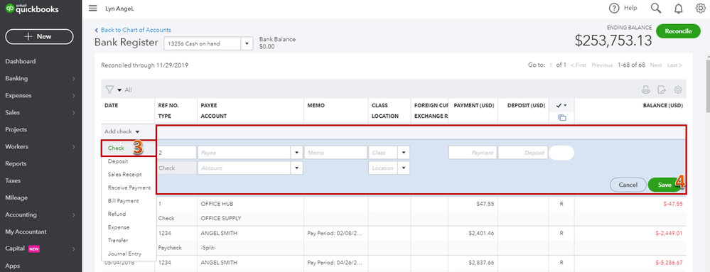The height and width of the screenshot is (272, 710).
Task: Expand the Accounting sidebar submenu
Action: point(73,214)
